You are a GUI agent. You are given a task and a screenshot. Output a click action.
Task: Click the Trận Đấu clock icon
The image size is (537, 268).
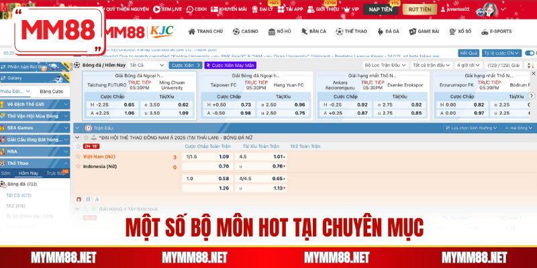point(88,128)
